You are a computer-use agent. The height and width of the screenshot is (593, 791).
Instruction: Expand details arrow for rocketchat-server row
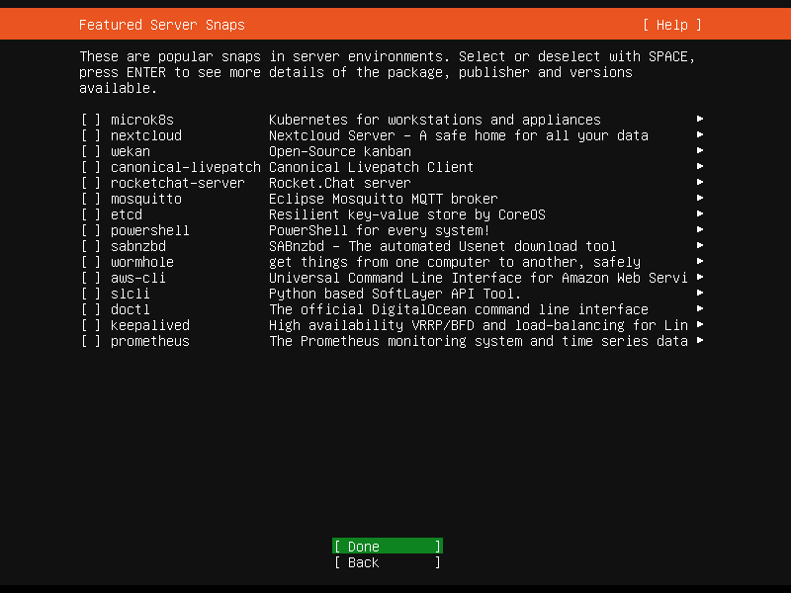click(700, 182)
